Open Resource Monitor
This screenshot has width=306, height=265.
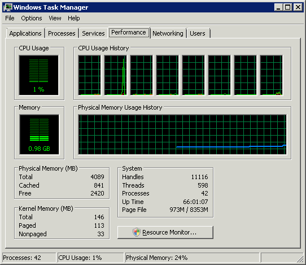pos(165,232)
